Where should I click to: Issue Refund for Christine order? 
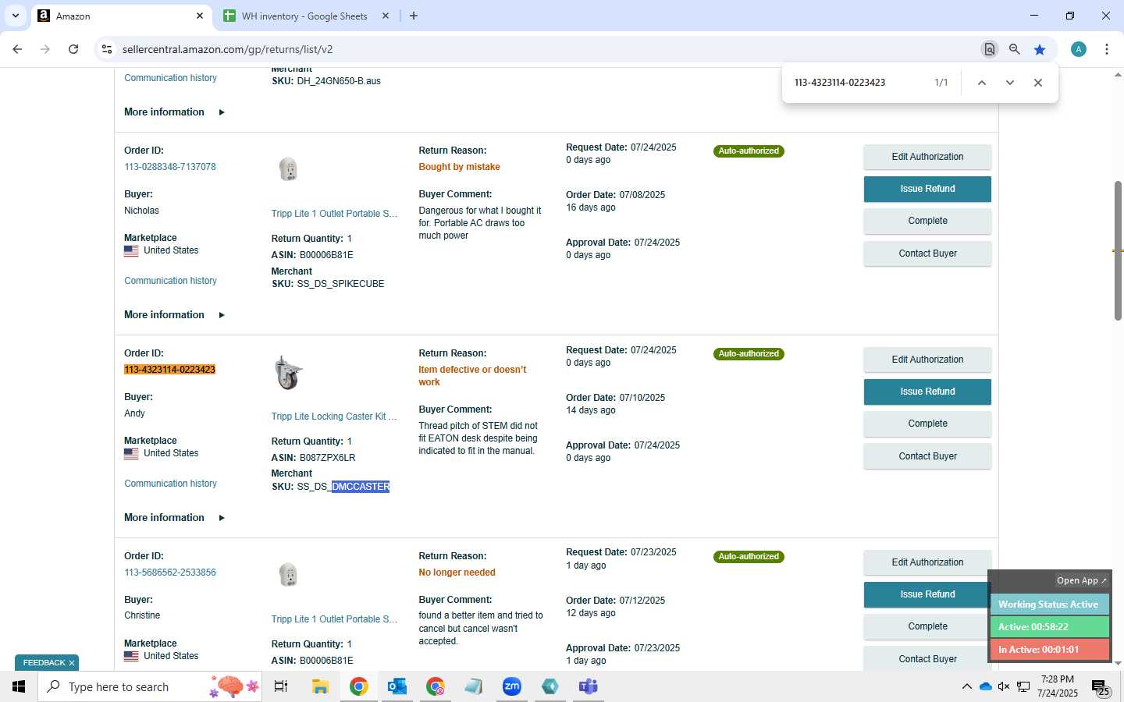[927, 594]
